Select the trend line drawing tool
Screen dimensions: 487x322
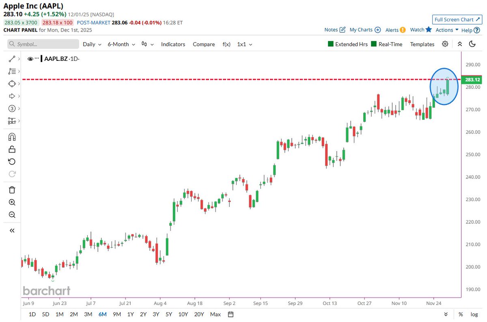[12, 59]
